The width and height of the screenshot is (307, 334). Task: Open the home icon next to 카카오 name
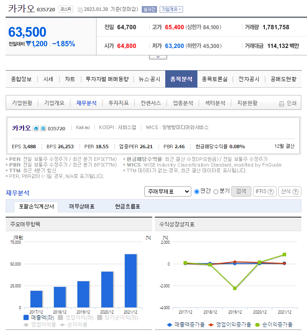(x=36, y=128)
